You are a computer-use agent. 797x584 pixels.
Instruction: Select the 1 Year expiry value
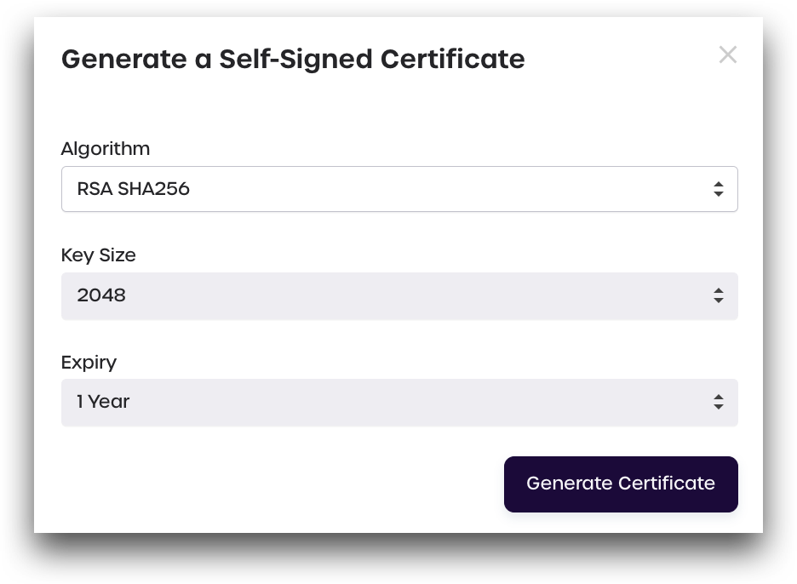[103, 402]
